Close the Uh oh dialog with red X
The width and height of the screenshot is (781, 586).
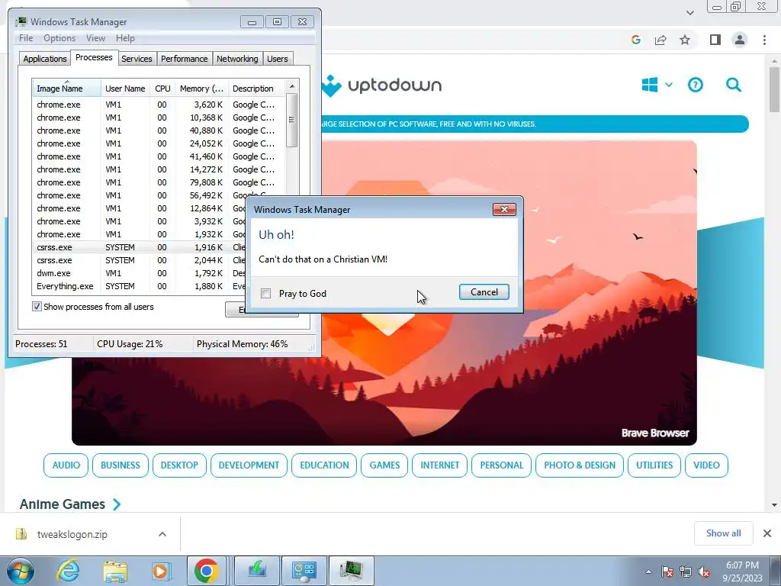504,209
